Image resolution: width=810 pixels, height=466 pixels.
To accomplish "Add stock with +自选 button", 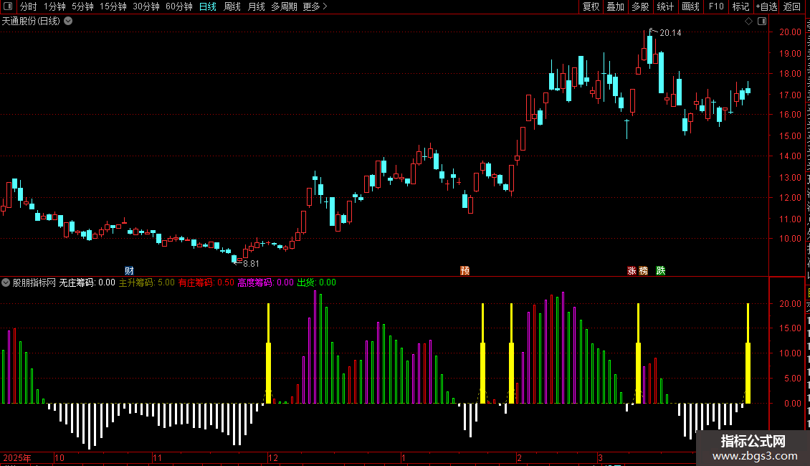I will pyautogui.click(x=766, y=6).
